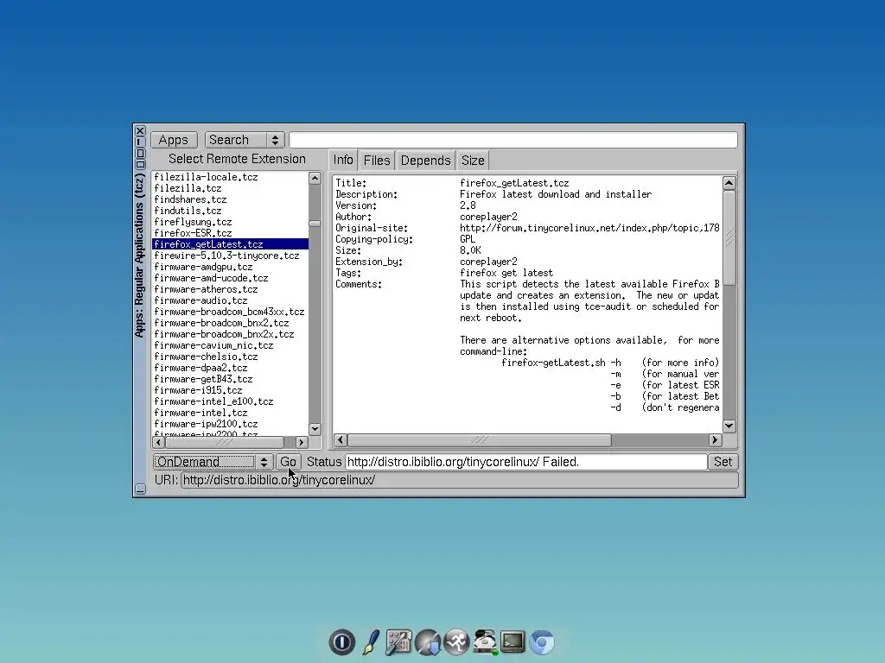885x663 pixels.
Task: Select firmware-broadcom_bnx2x.tcz
Action: coord(230,334)
